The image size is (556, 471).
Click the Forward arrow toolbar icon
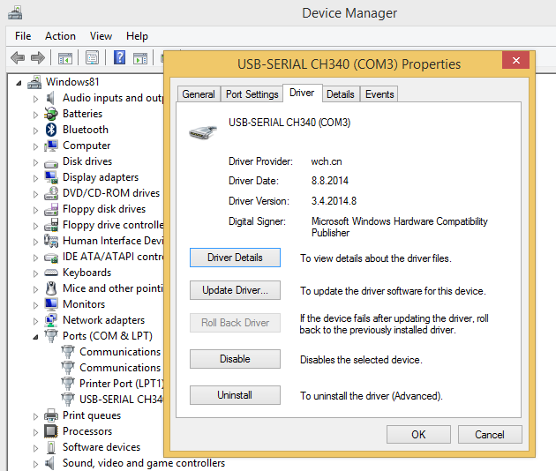tap(38, 57)
